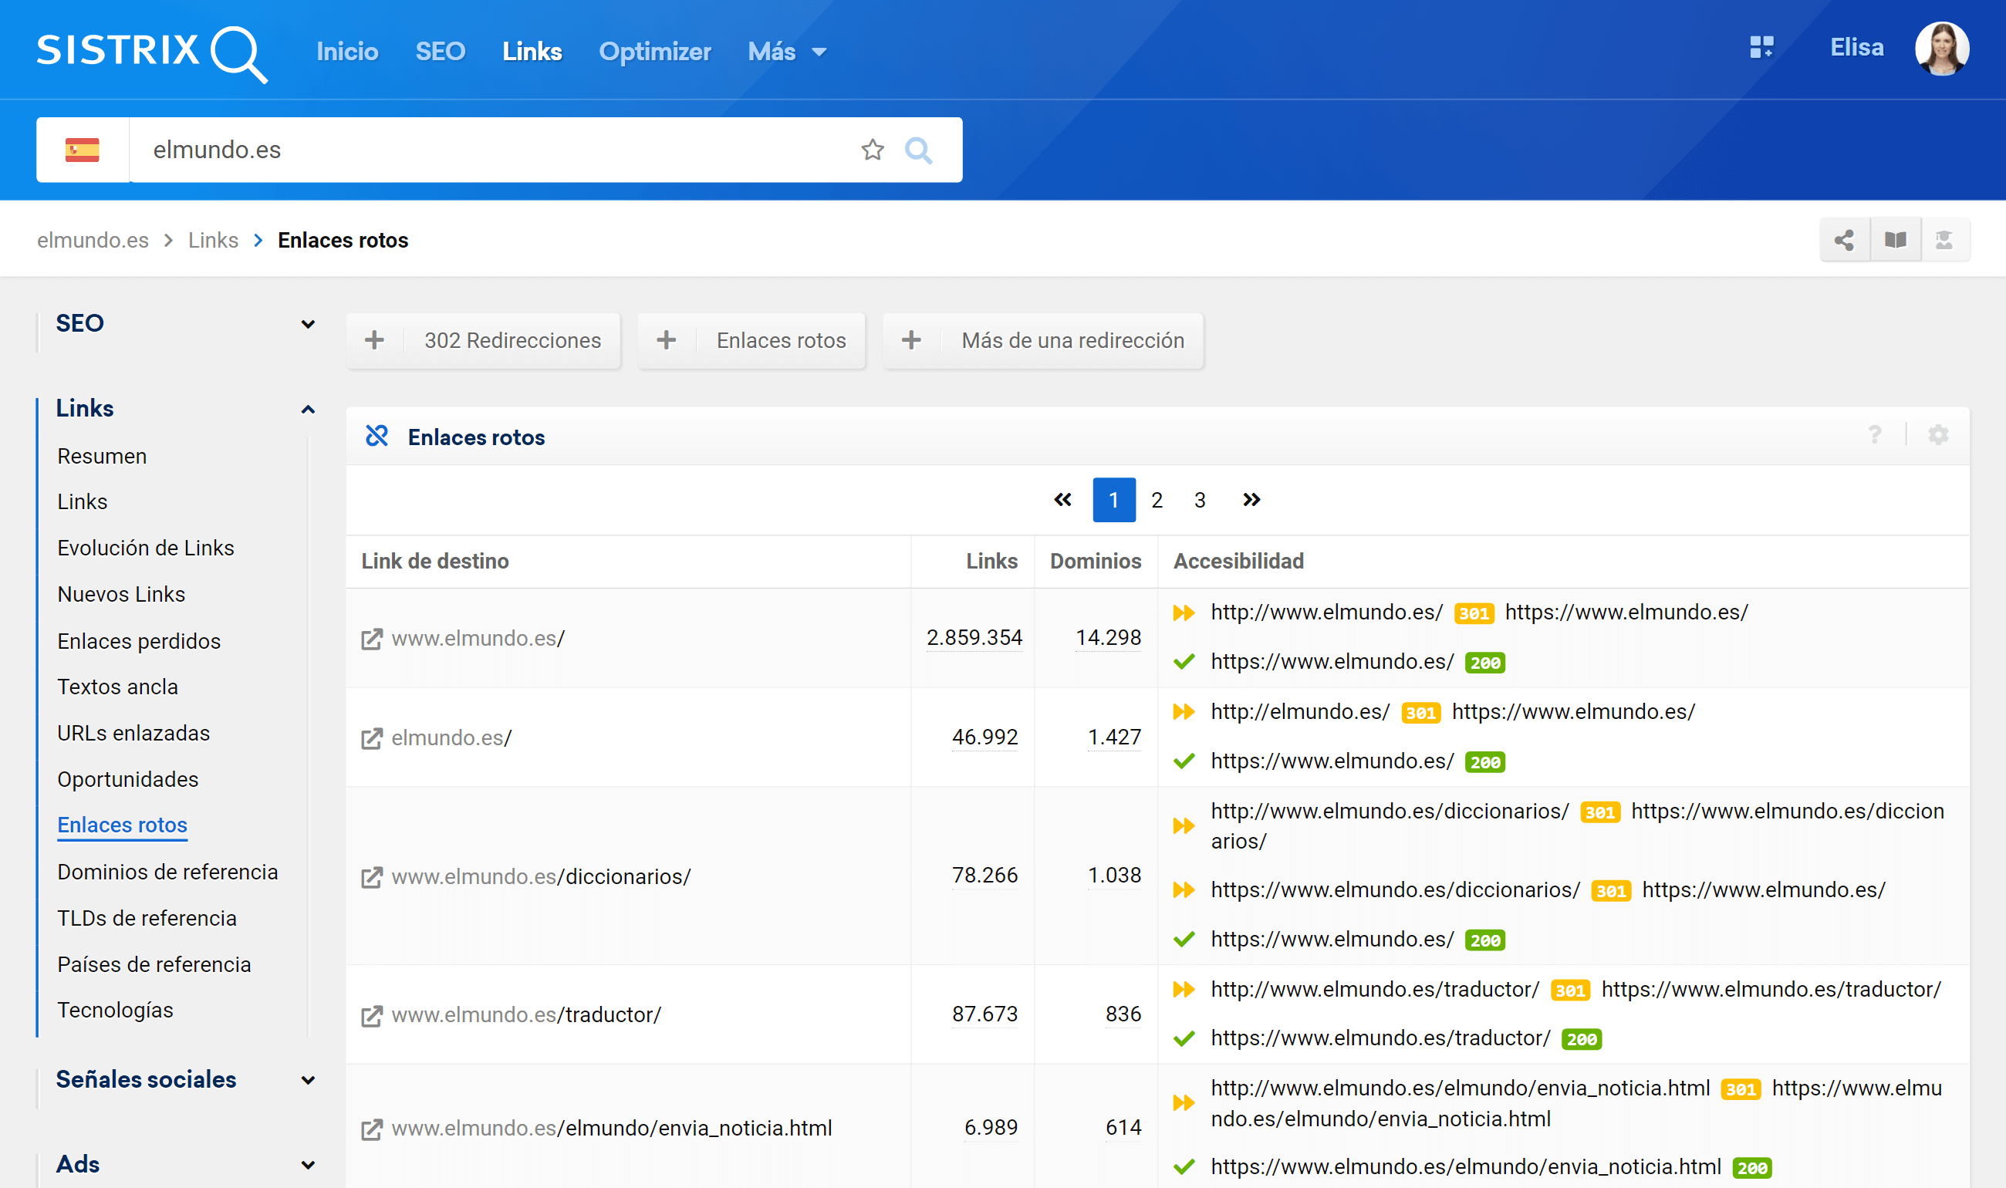The height and width of the screenshot is (1188, 2006).
Task: Expand the SEO sidebar section
Action: 307,324
